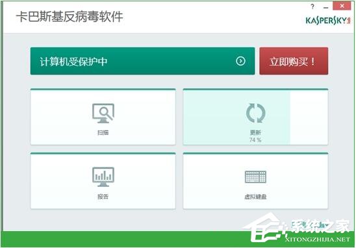Click the circled arrow in protection banner
The height and width of the screenshot is (248, 356).
point(240,61)
